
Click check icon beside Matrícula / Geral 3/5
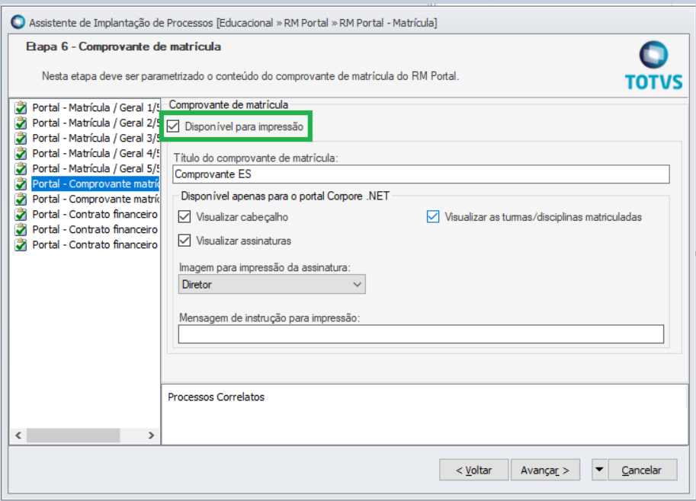21,139
